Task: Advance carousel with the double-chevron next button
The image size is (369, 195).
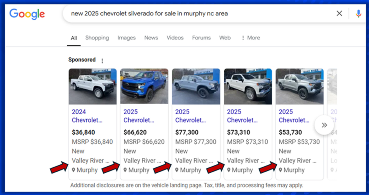Action: point(324,125)
